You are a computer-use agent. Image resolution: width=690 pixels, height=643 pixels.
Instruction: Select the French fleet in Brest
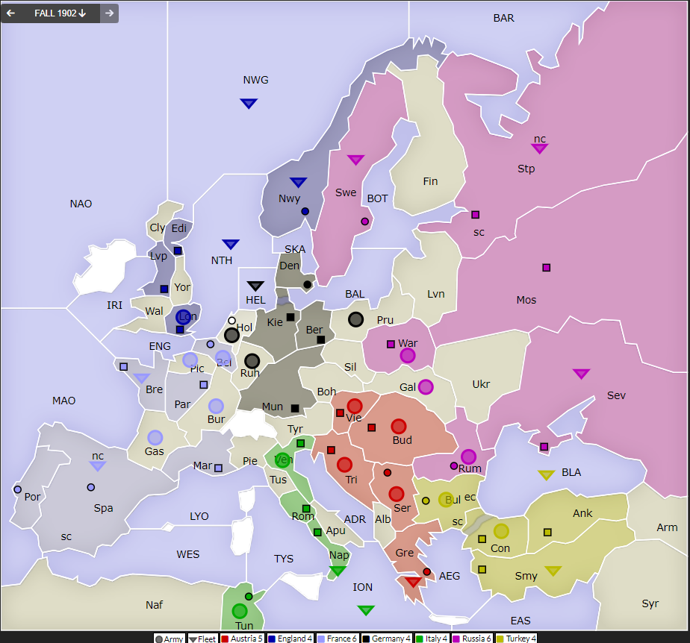click(x=142, y=378)
